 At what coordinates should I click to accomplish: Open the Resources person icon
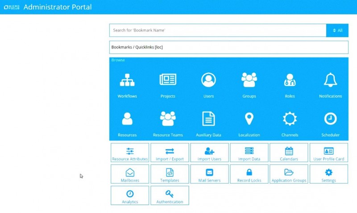coord(127,119)
